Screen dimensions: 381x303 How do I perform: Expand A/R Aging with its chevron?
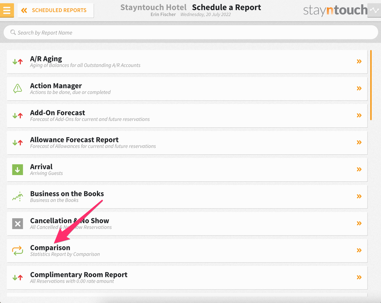pos(359,61)
